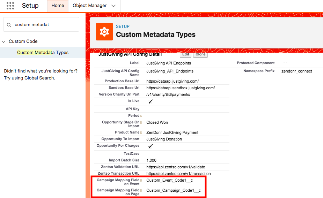Viewport: 323px width, 198px height.
Task: Open the App Launcher grid icon
Action: 10,6
